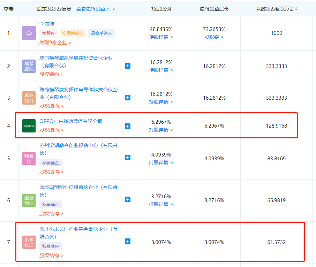The height and width of the screenshot is (267, 316).
Task: Expand plus button for 珠海横琴威兆半导体投资 row
Action: point(128,66)
